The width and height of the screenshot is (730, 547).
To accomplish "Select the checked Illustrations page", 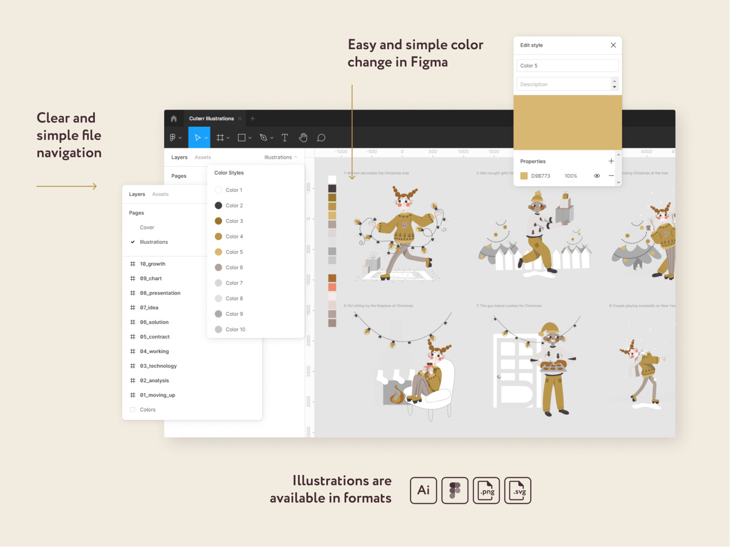I will [154, 242].
